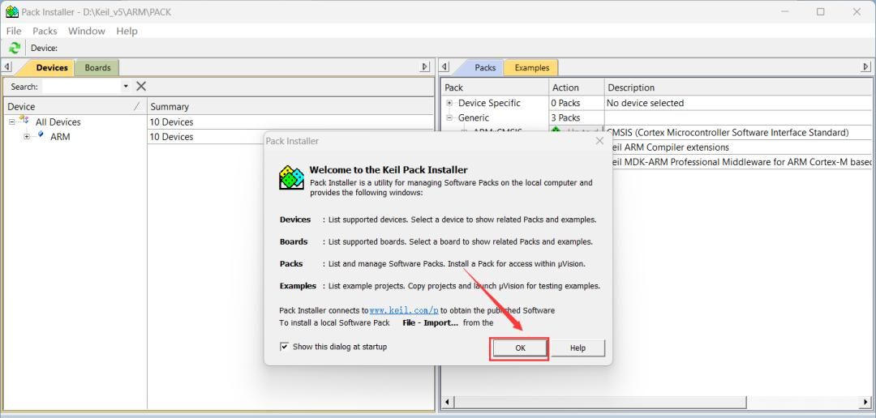876x418 pixels.
Task: Switch to the Boards tab
Action: (x=97, y=67)
